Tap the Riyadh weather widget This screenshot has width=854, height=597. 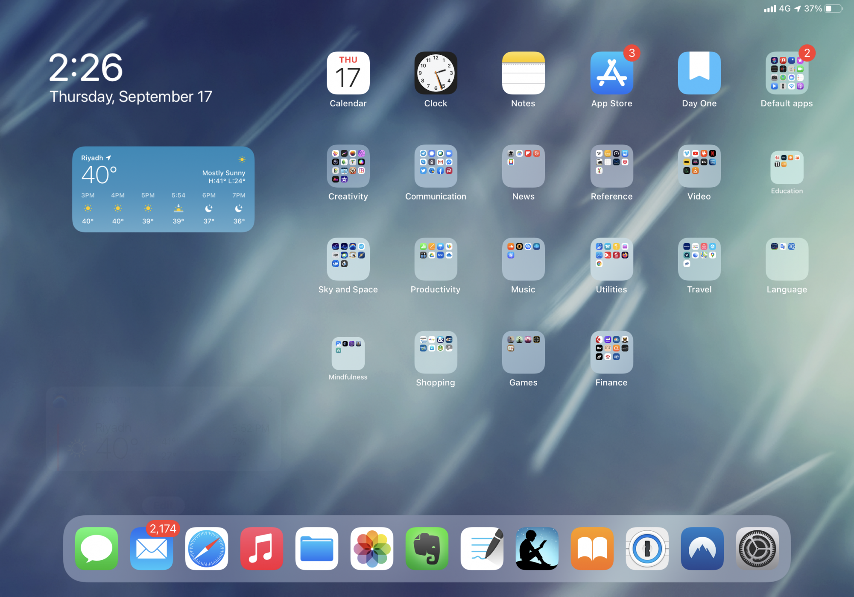click(163, 189)
